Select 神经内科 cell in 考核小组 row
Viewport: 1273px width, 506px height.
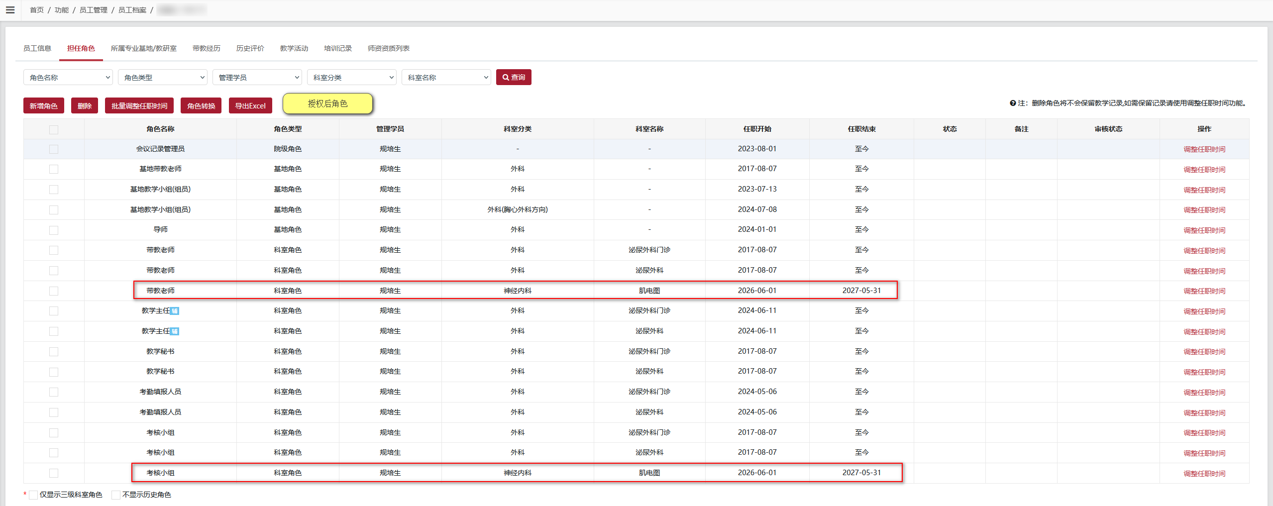518,473
